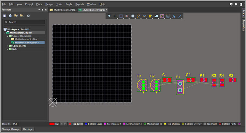The image size is (246, 133).
Task: Open the Messages panel
Action: (x=28, y=129)
